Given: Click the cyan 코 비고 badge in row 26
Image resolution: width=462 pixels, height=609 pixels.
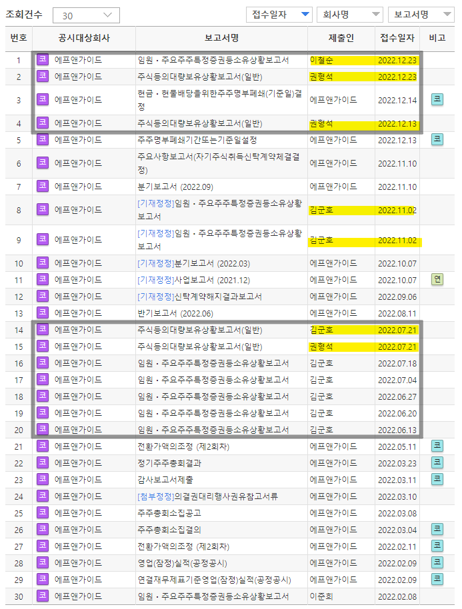Looking at the screenshot, I should click(x=437, y=529).
